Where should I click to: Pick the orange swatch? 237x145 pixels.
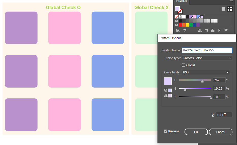coord(184,25)
